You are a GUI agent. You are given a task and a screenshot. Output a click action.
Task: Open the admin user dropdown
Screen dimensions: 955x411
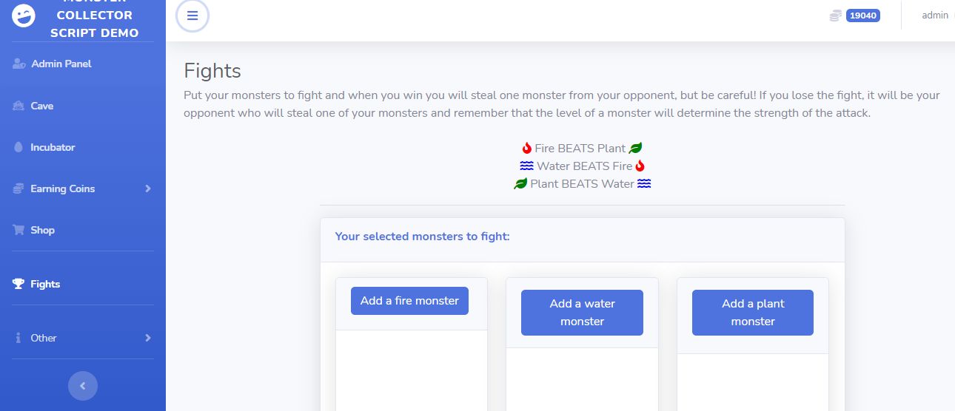click(935, 15)
